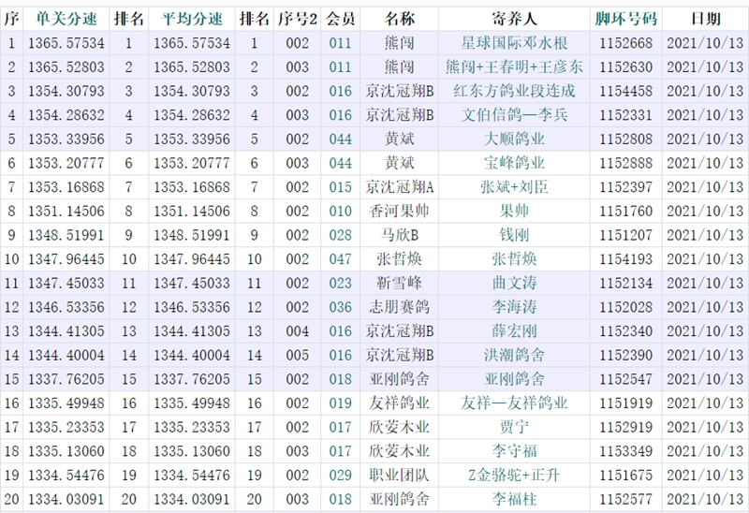The width and height of the screenshot is (749, 513).
Task: Sort by the 单关分速 column header
Action: (66, 18)
